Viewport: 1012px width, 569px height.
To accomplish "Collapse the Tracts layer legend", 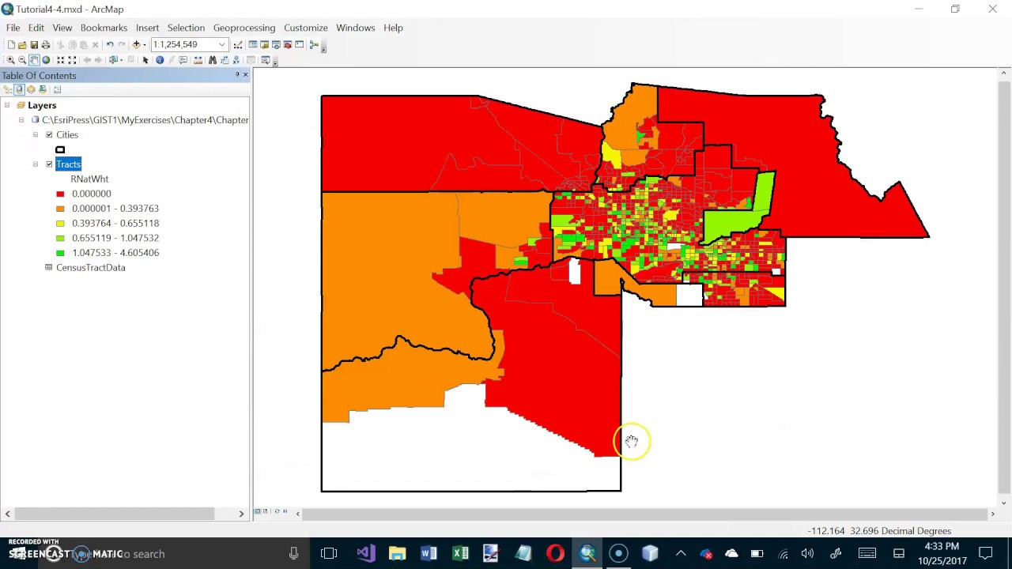I will (x=36, y=164).
